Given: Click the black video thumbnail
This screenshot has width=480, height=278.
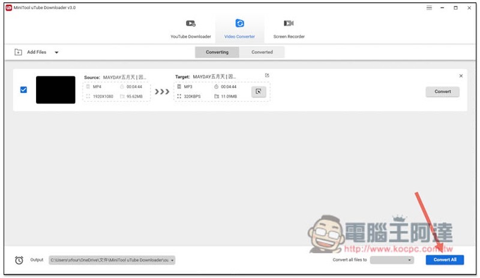Looking at the screenshot, I should click(55, 90).
